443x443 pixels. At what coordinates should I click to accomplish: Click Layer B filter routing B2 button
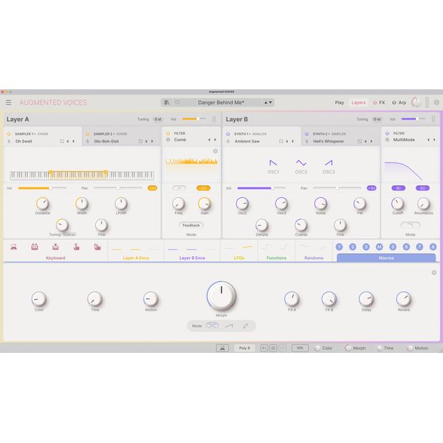[x=422, y=188]
